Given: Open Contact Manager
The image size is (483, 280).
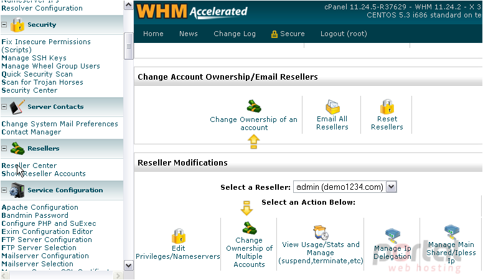Looking at the screenshot, I should pyautogui.click(x=31, y=132).
